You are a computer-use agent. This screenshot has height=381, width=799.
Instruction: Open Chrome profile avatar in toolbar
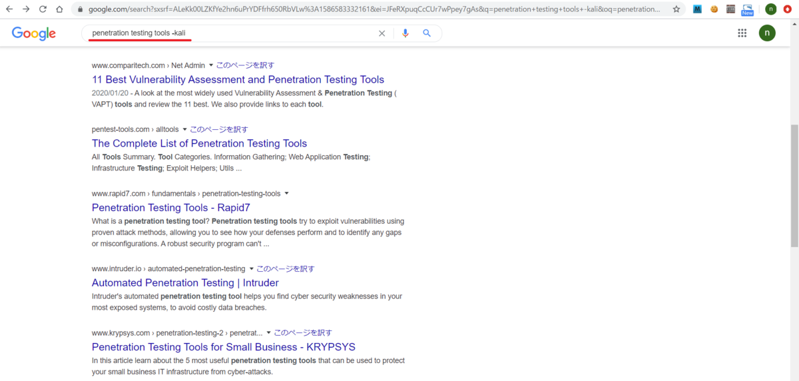tap(770, 9)
